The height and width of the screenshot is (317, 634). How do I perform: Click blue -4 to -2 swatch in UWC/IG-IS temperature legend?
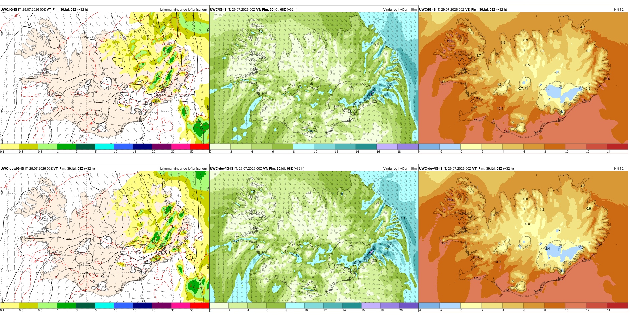pyautogui.click(x=429, y=146)
